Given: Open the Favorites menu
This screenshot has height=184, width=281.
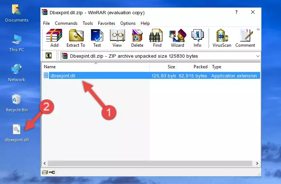Looking at the screenshot, I should click(106, 23).
